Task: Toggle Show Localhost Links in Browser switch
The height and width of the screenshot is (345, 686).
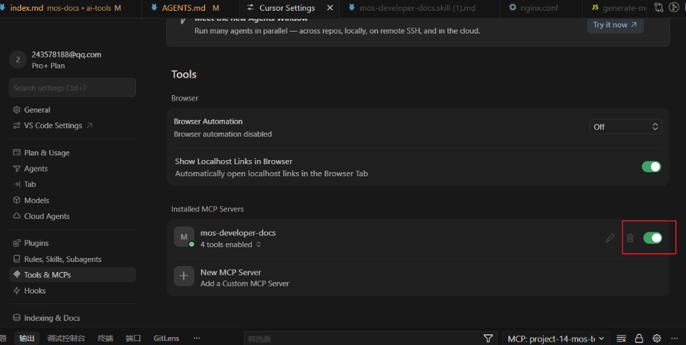Action: (x=651, y=167)
